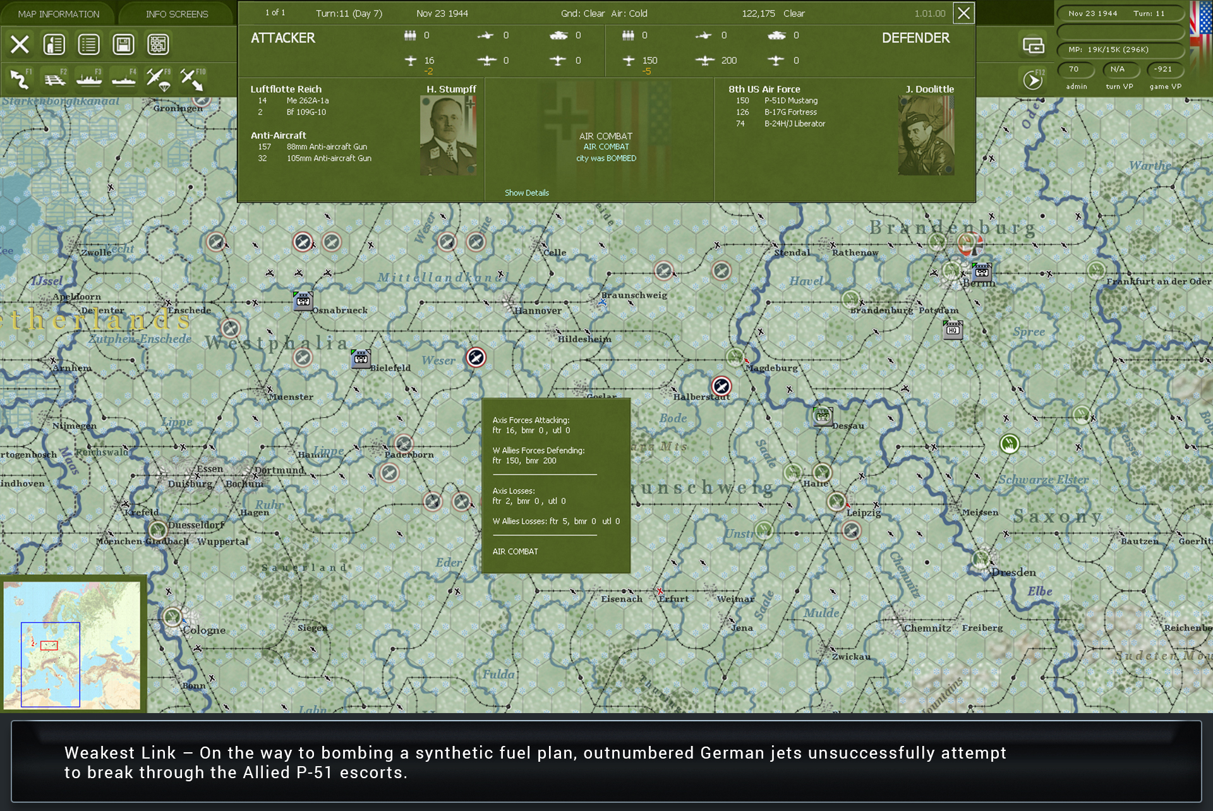Select the F2 rail transport icon

click(x=56, y=78)
